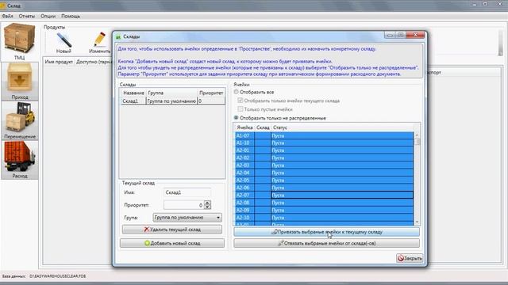The image size is (508, 285).
Task: Toggle Отобразить только ячейки текущего склада
Action: [x=241, y=101]
